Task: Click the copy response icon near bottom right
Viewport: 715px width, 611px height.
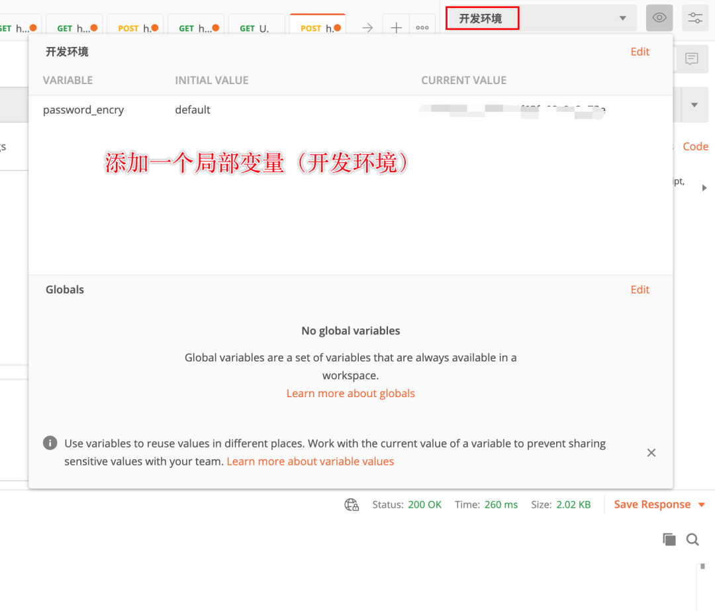Action: pos(669,540)
